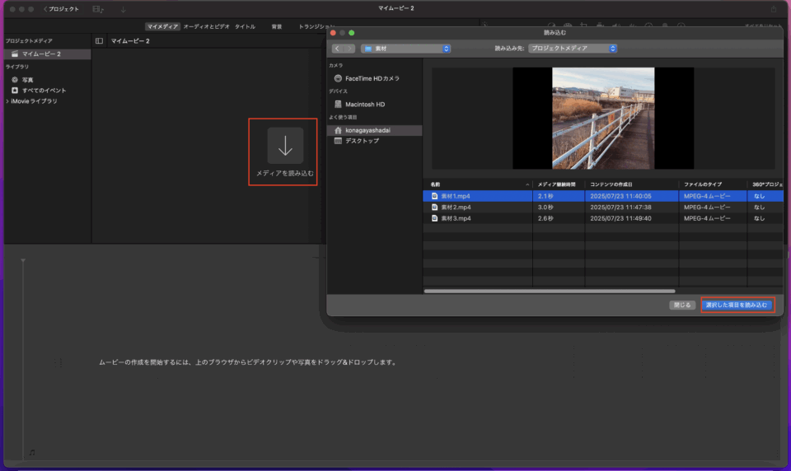Expand the iMovie ライブラリ disclosure arrow
Screen dimensions: 791x471
[7, 101]
